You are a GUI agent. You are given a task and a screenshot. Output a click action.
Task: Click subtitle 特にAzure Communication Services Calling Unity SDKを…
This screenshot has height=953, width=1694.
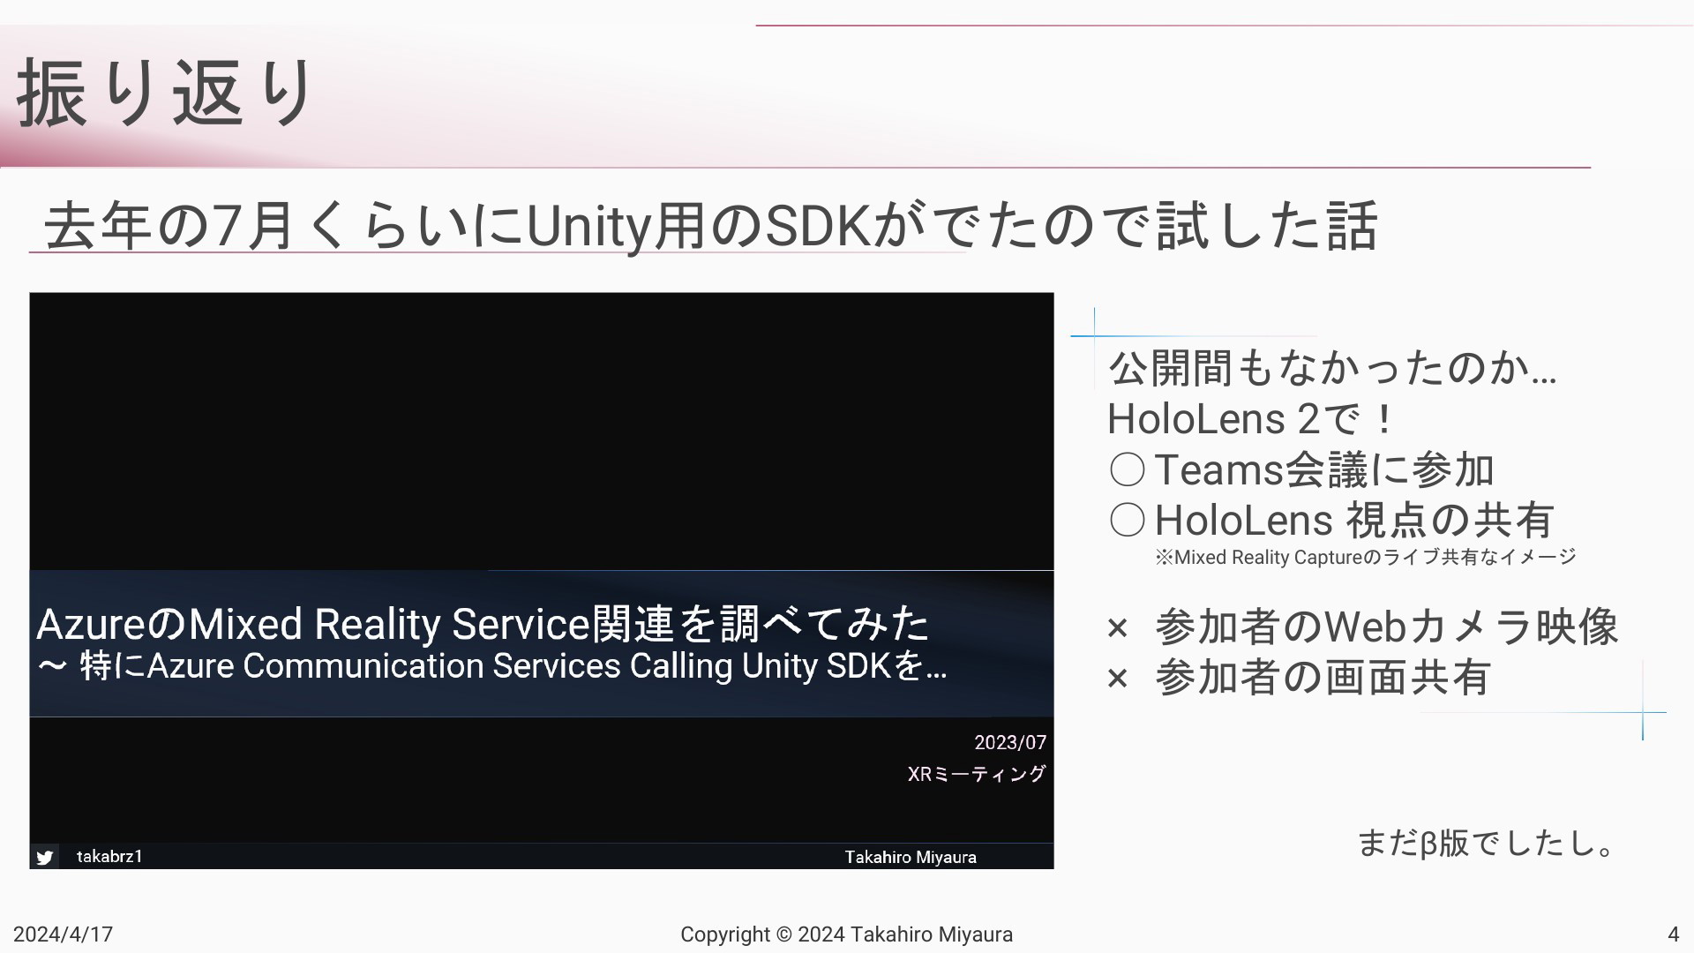pyautogui.click(x=513, y=666)
